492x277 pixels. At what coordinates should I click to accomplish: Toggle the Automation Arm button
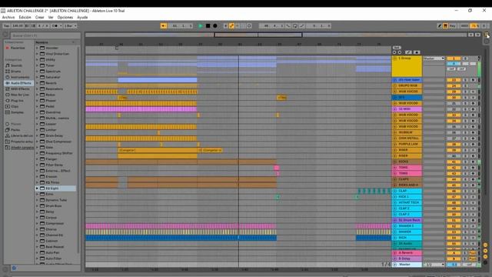pyautogui.click(x=231, y=25)
